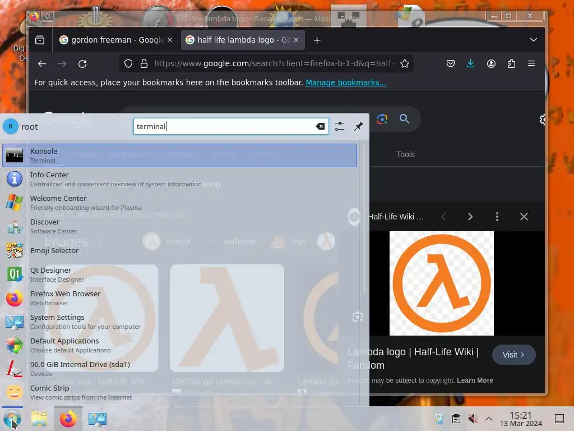Viewport: 574px width, 431px height.
Task: Close the half life lambda logo tab
Action: pos(296,40)
